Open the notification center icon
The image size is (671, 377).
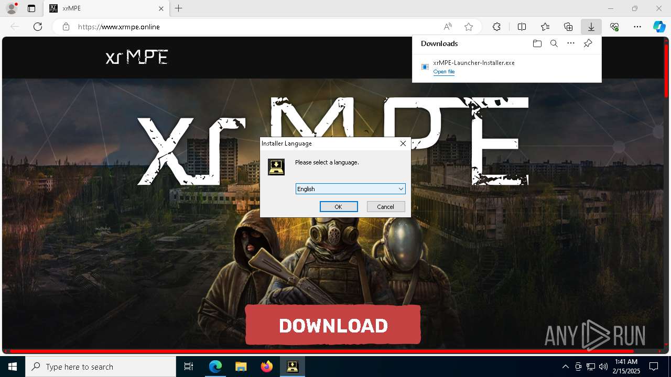coord(654,367)
